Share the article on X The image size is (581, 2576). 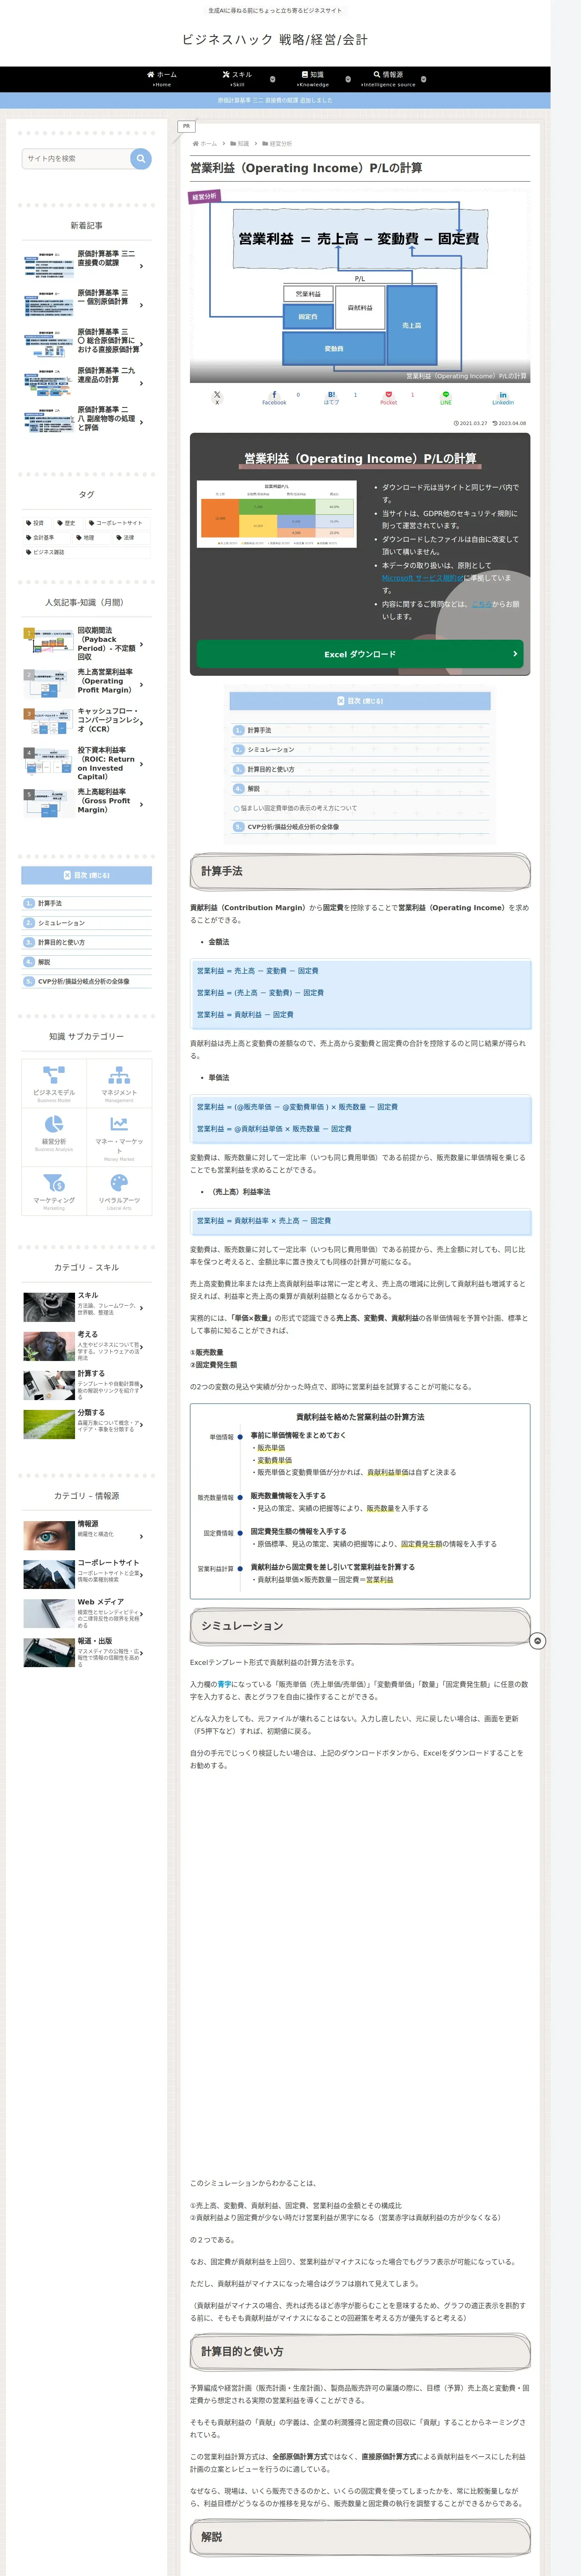click(x=217, y=397)
